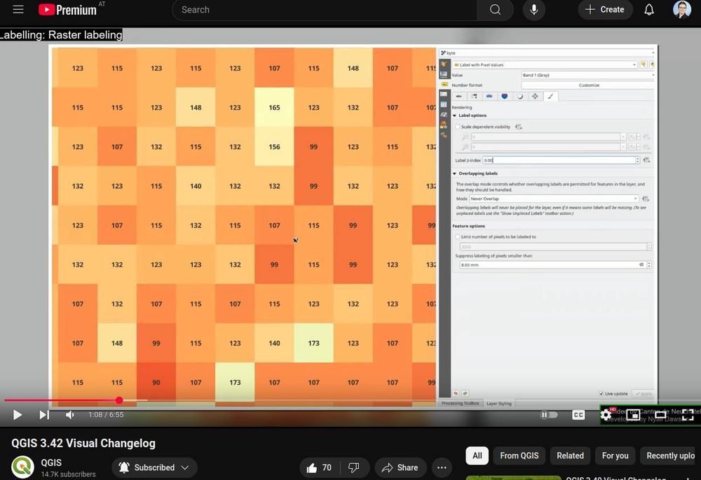
Task: Select the From QGIS filter chip
Action: [x=519, y=456]
